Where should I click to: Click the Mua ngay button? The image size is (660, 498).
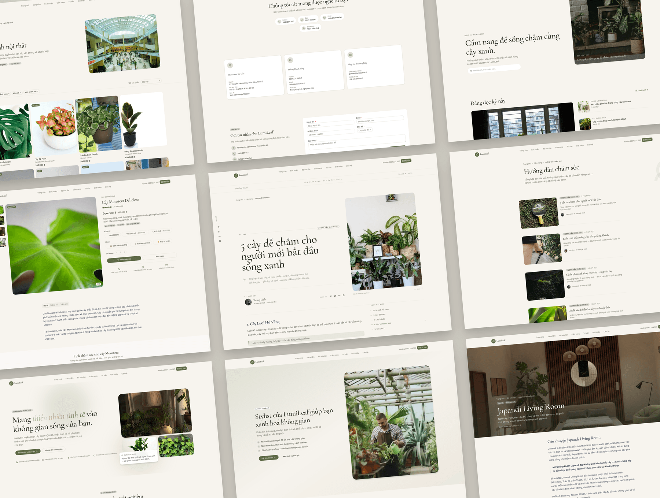coord(160,256)
